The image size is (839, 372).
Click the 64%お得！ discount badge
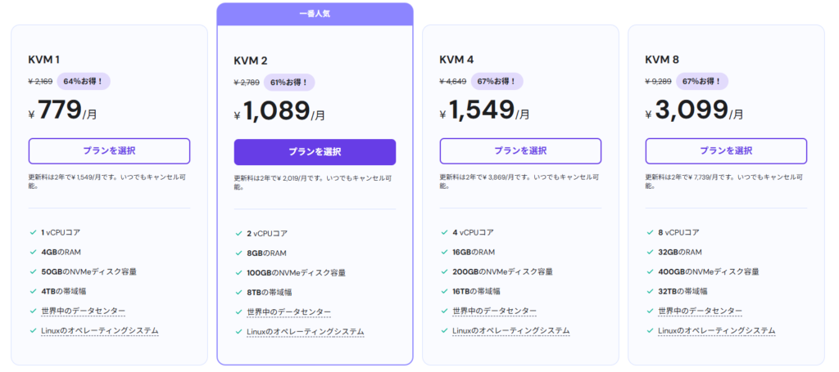click(x=84, y=81)
